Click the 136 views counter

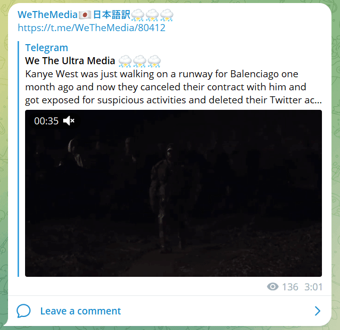click(x=290, y=287)
